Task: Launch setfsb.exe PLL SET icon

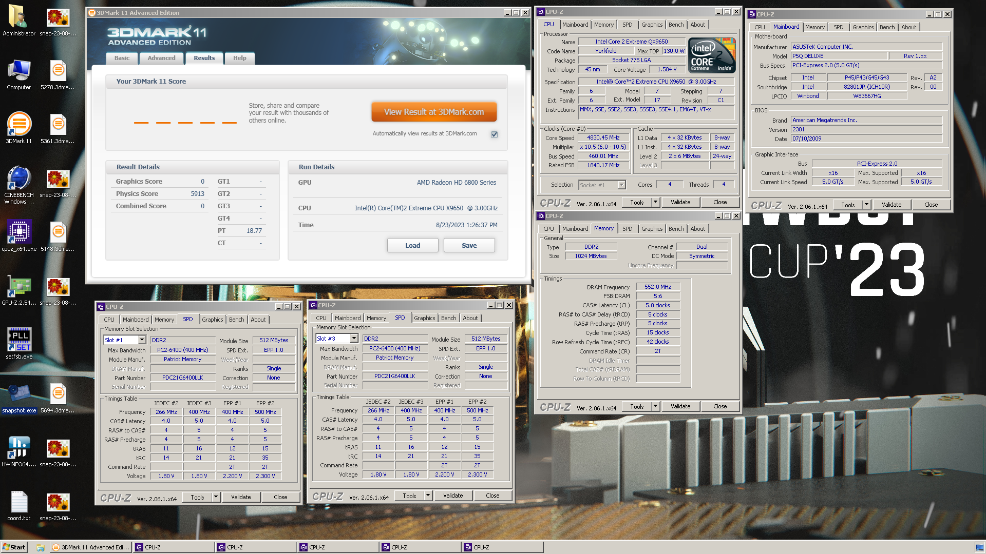Action: coord(19,344)
